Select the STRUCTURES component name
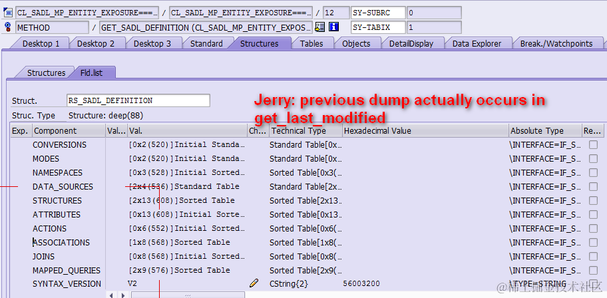The width and height of the screenshot is (607, 298). 57,200
